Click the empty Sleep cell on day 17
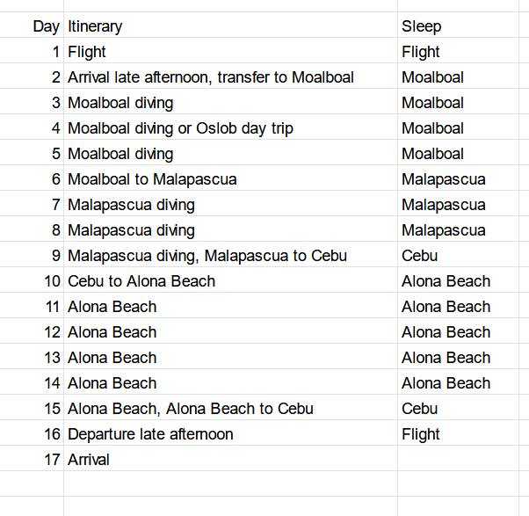Screen dimensions: 529x516 [x=461, y=460]
